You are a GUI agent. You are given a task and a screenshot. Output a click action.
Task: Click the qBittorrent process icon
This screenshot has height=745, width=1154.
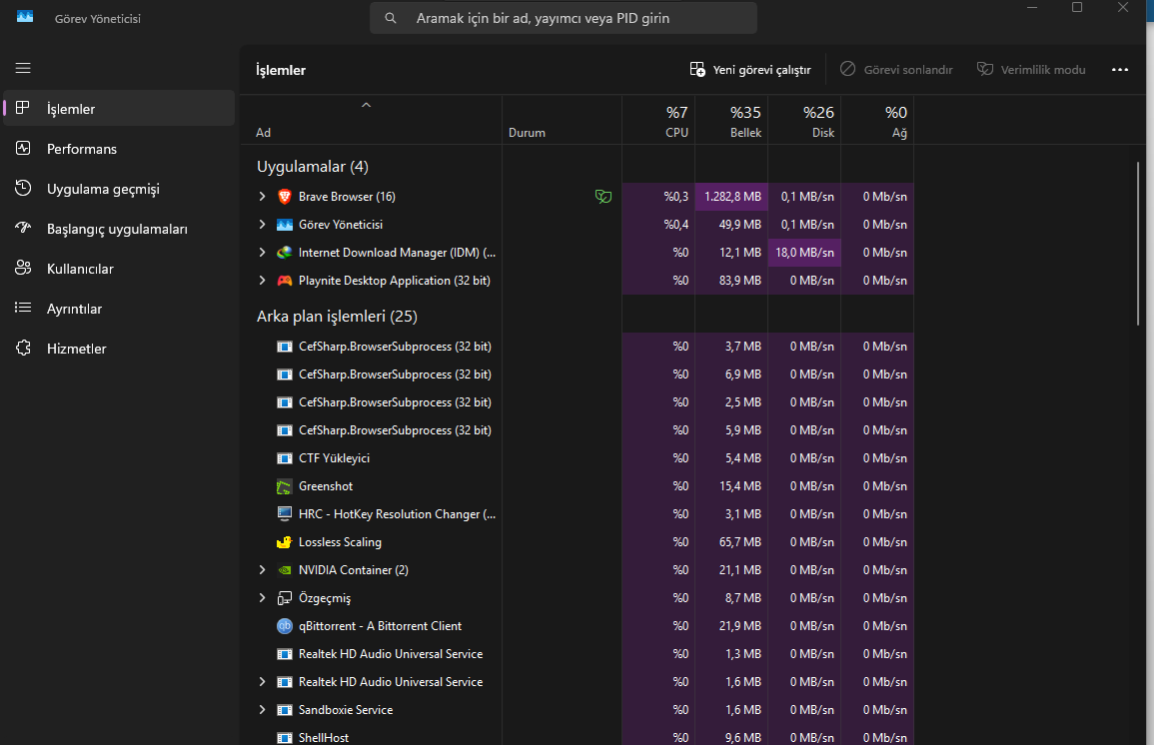pyautogui.click(x=284, y=626)
